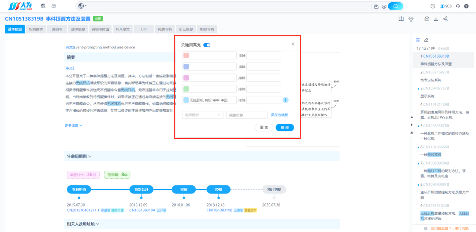
Task: Expand 更多语言
Action: point(74,125)
